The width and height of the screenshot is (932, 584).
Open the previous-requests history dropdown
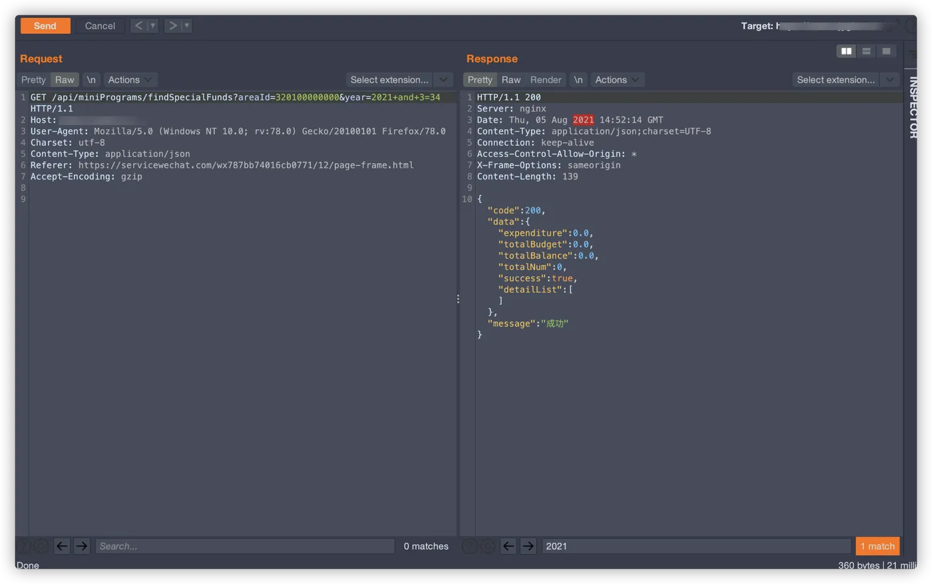click(152, 26)
